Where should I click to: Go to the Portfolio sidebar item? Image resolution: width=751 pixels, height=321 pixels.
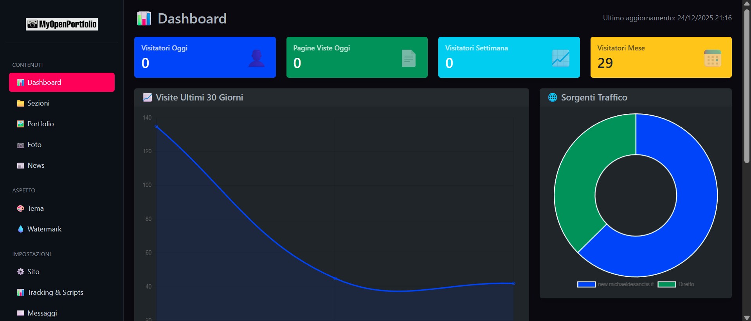click(x=62, y=124)
